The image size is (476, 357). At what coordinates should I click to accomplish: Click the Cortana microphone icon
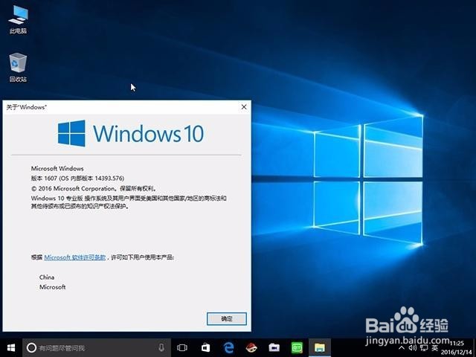point(161,347)
